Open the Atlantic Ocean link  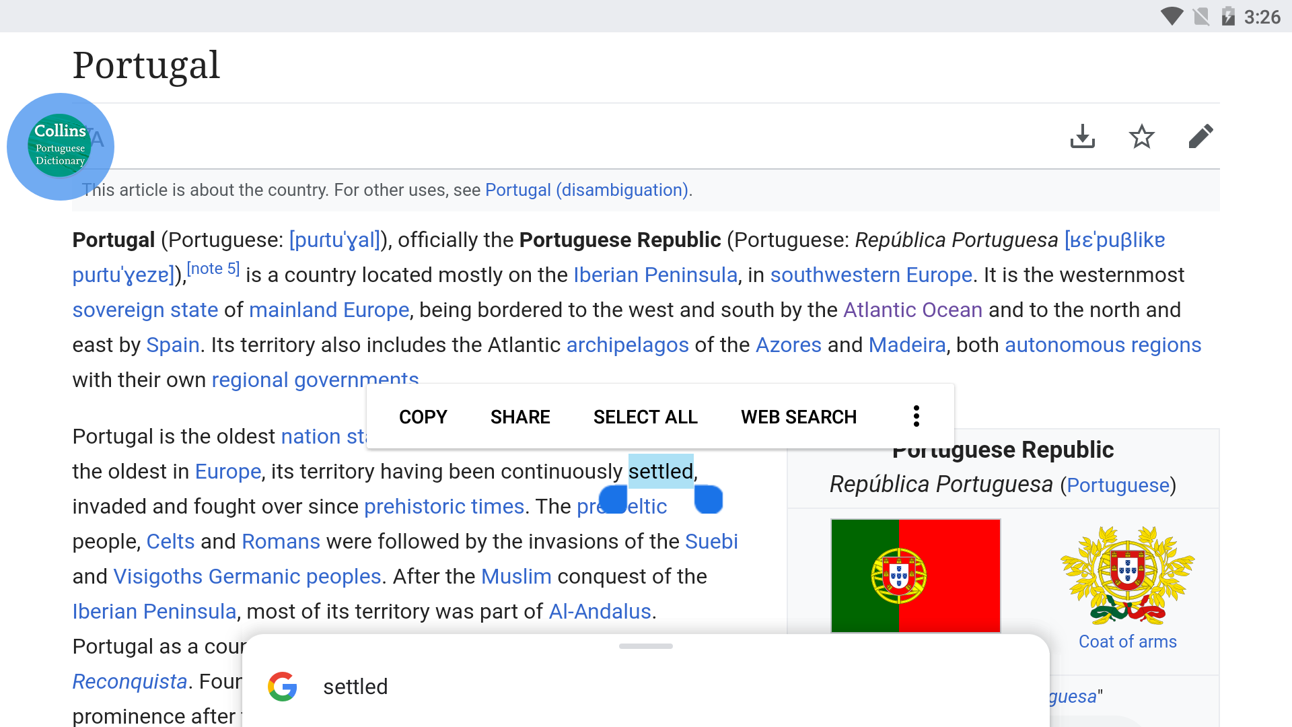[x=912, y=310]
